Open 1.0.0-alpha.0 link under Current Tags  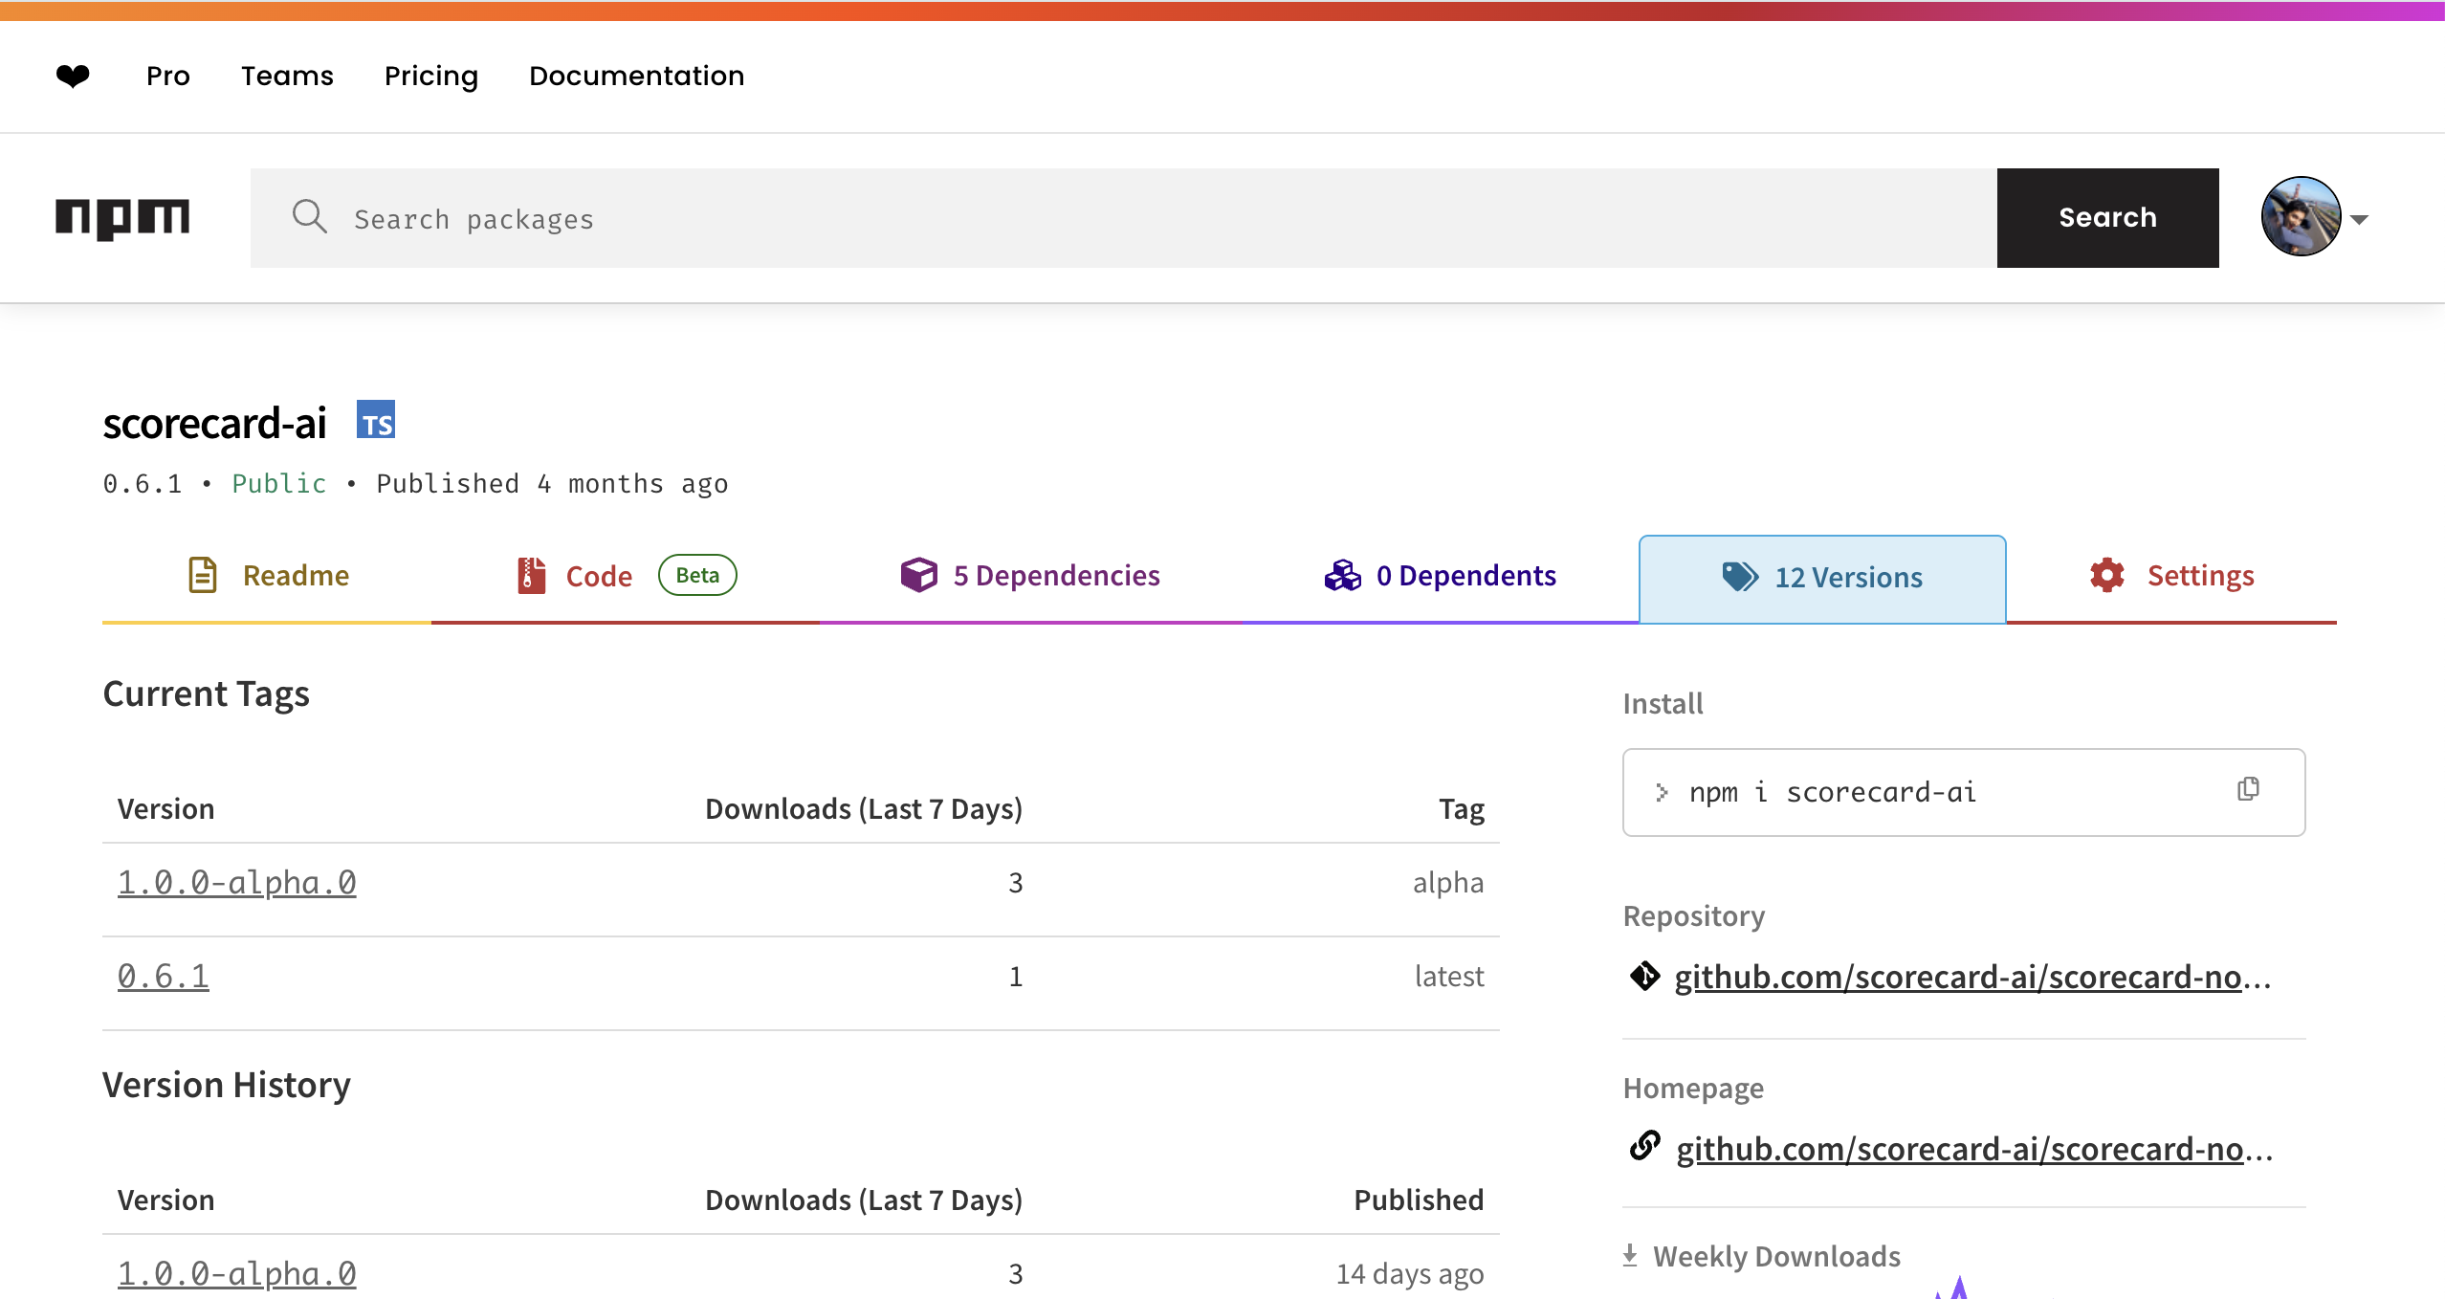click(236, 882)
